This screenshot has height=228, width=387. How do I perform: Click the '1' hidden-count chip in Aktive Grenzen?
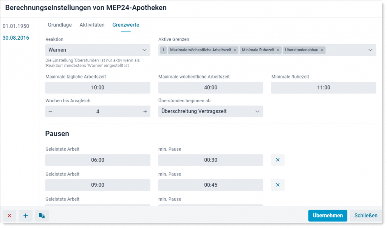[163, 50]
